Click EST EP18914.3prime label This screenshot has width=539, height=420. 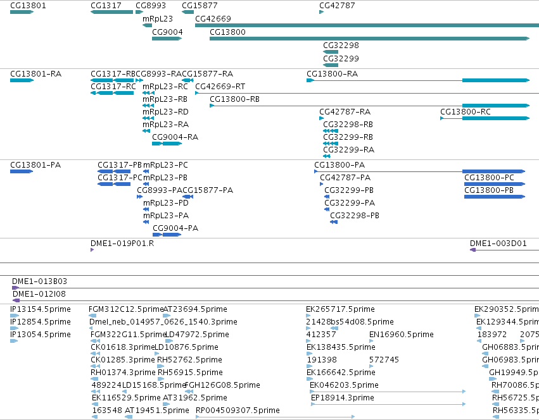[343, 398]
